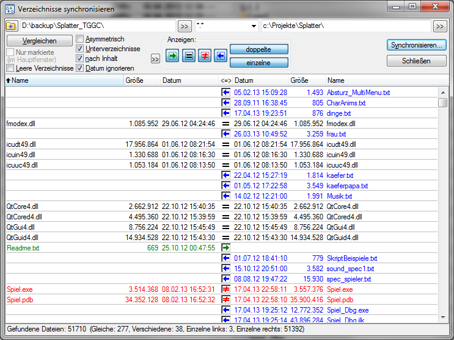Toggle the show equal files filter

189,55
